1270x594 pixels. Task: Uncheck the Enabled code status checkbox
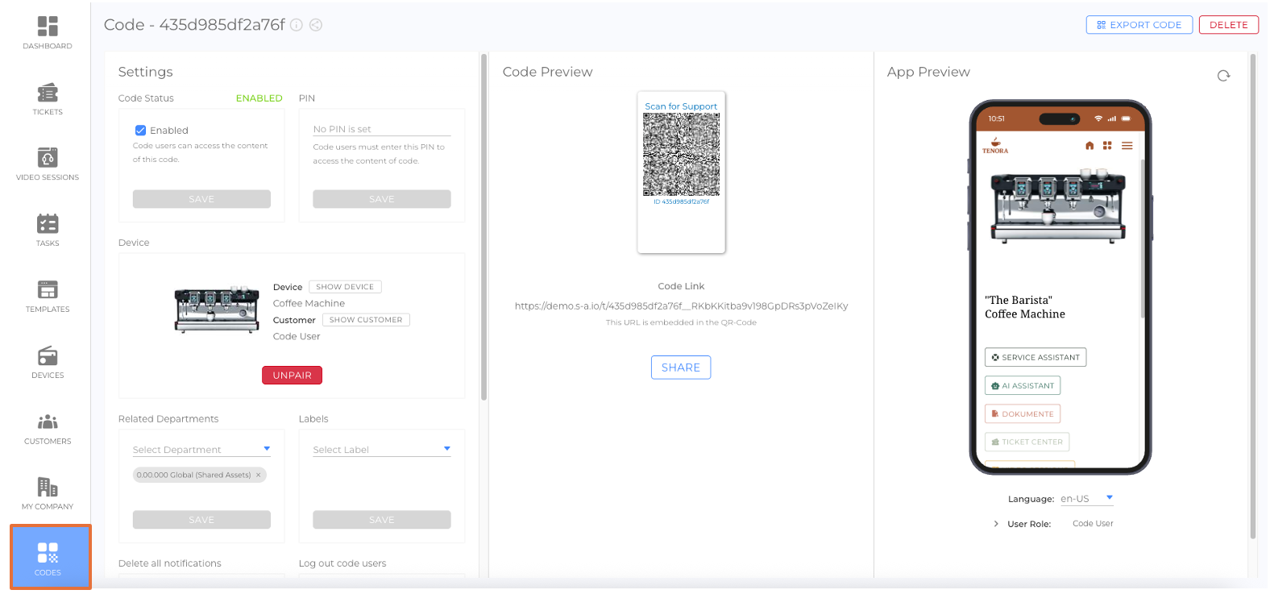141,131
